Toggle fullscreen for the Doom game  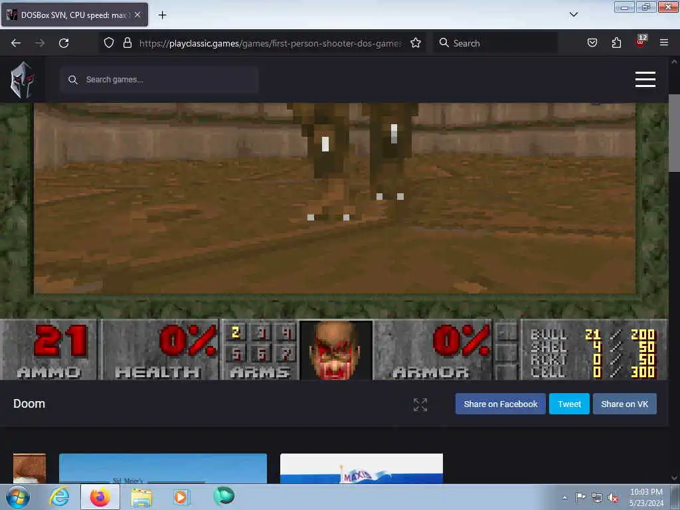point(420,404)
